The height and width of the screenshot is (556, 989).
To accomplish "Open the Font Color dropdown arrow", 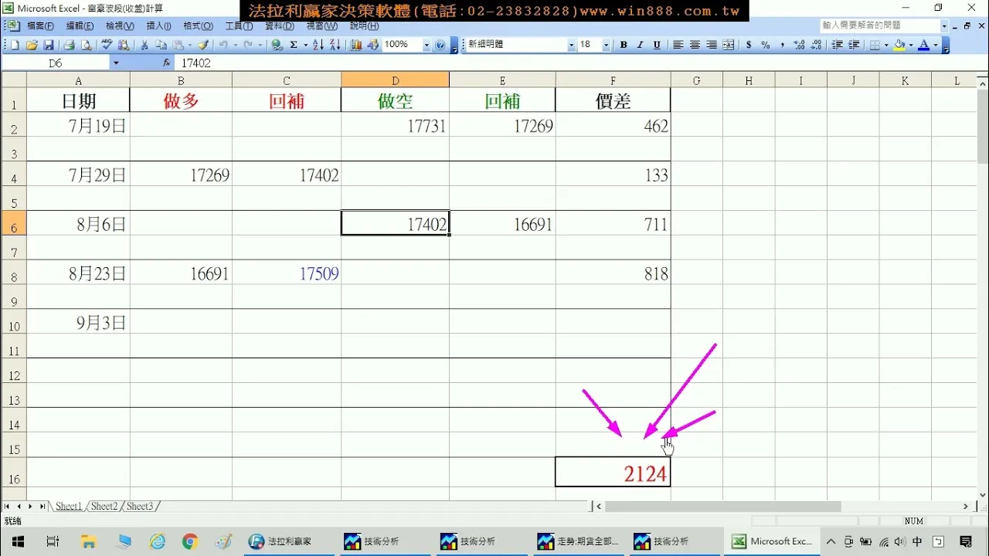I will (936, 45).
